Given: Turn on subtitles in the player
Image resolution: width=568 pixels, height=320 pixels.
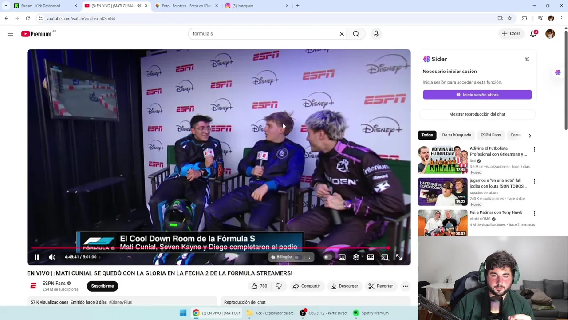Looking at the screenshot, I should click(342, 257).
